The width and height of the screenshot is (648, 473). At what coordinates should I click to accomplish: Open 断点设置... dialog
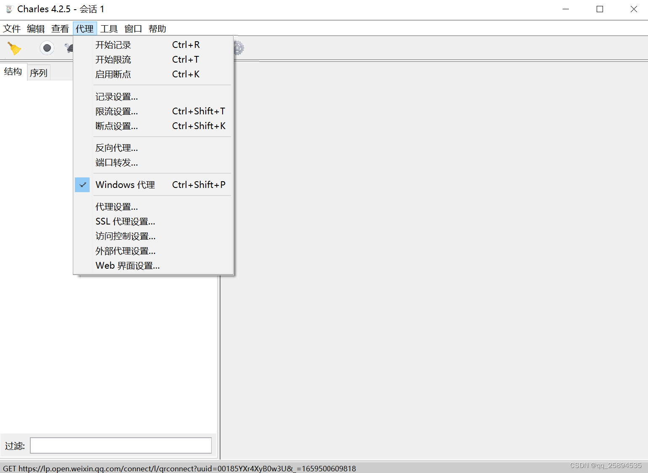tap(153, 126)
